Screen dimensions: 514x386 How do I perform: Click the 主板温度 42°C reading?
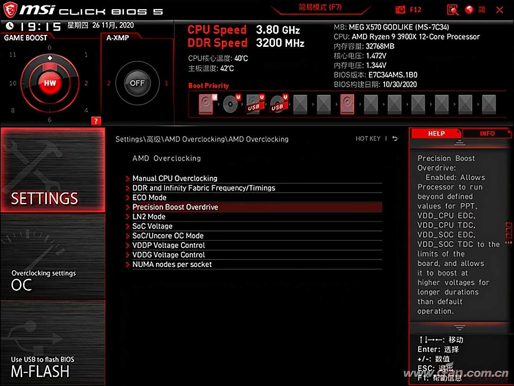coord(211,69)
